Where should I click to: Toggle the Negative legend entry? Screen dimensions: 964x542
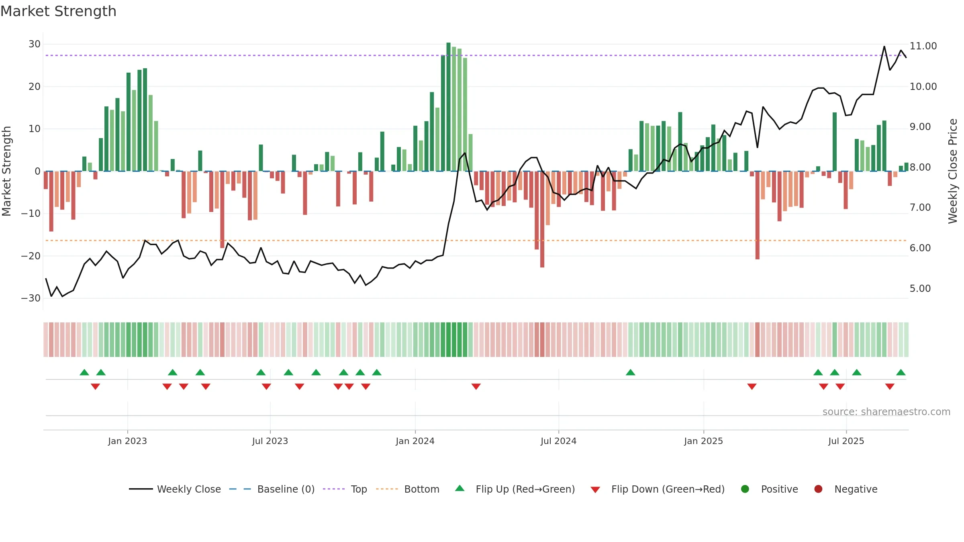coord(846,489)
